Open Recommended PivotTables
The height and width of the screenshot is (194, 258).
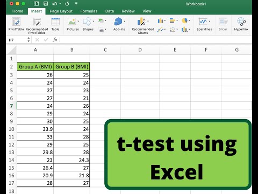coord(37,26)
